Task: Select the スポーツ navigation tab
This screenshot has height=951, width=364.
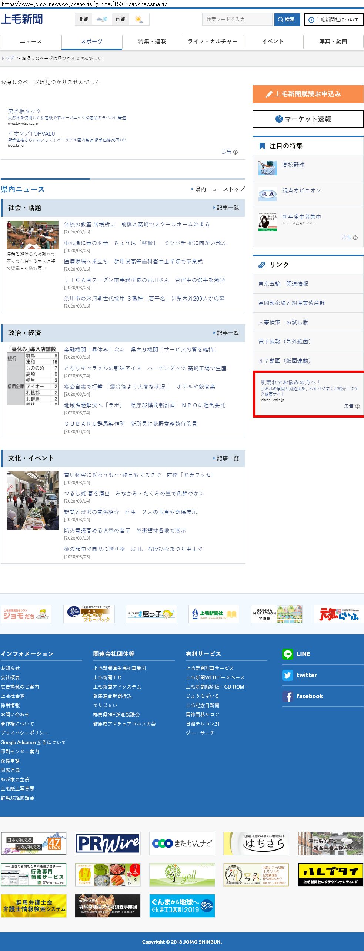Action: click(91, 42)
